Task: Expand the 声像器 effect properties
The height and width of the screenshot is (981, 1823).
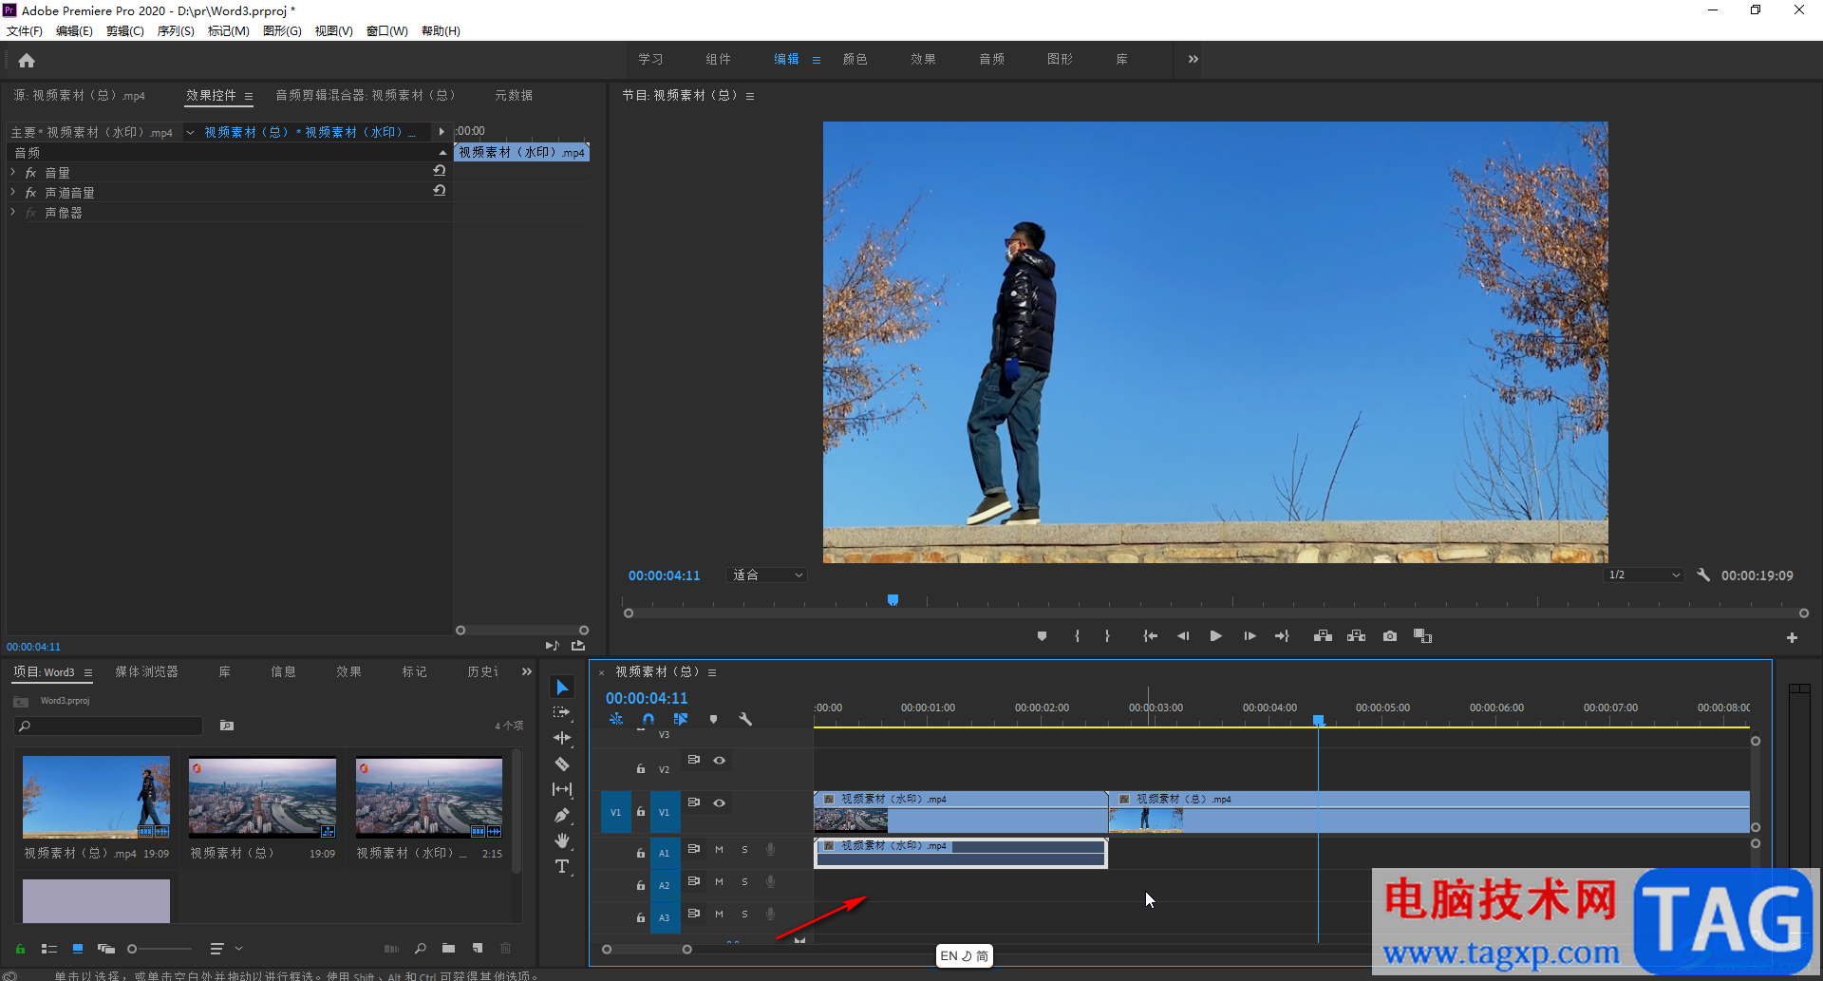Action: (13, 212)
